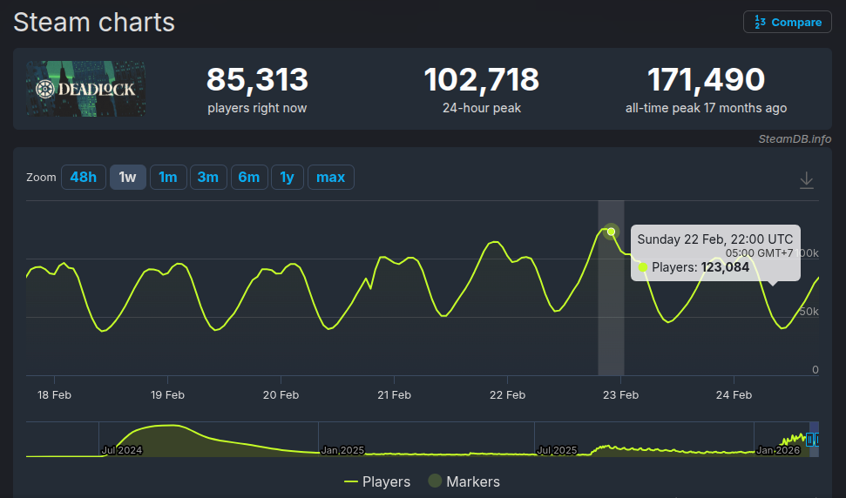The width and height of the screenshot is (846, 498).
Task: Click the 50k y-axis label
Action: coord(809,312)
